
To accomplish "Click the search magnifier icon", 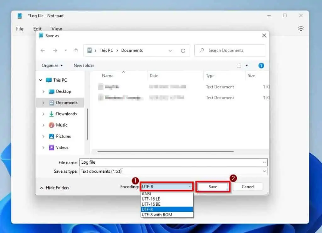I will (202, 50).
